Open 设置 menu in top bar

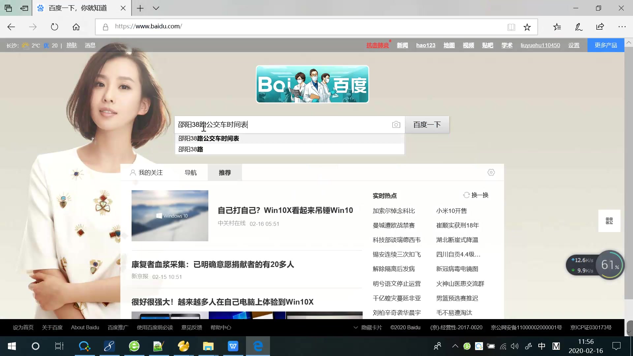click(x=574, y=45)
